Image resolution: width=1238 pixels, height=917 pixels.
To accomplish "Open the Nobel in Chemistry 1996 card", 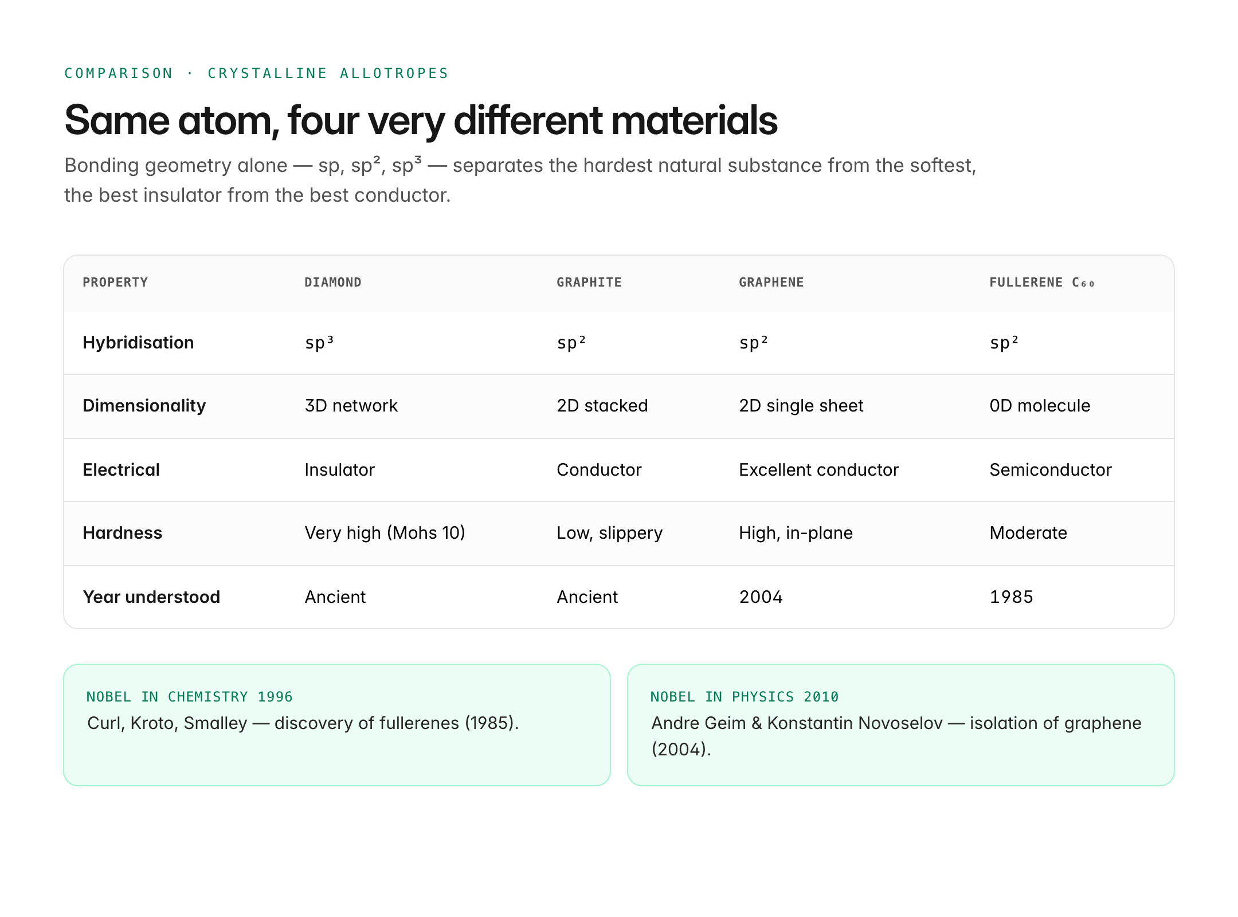I will point(337,725).
